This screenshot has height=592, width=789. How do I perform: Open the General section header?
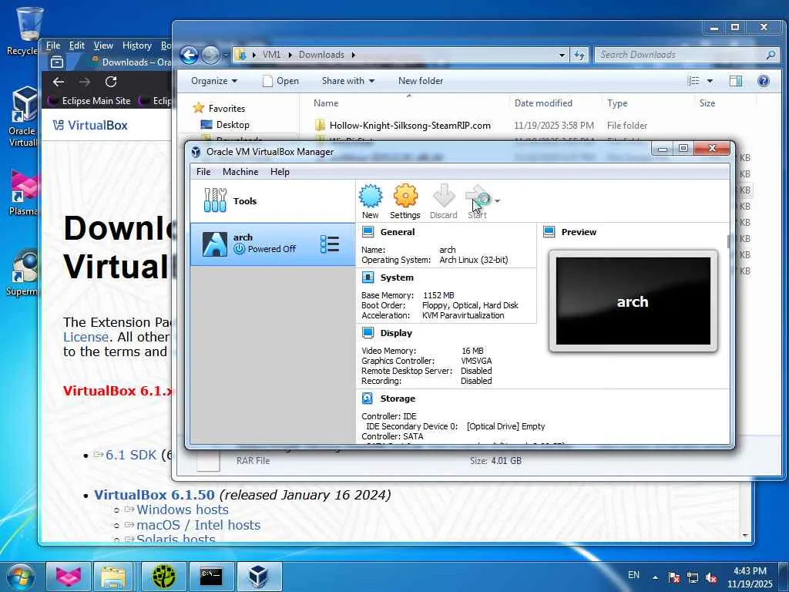[x=398, y=232]
